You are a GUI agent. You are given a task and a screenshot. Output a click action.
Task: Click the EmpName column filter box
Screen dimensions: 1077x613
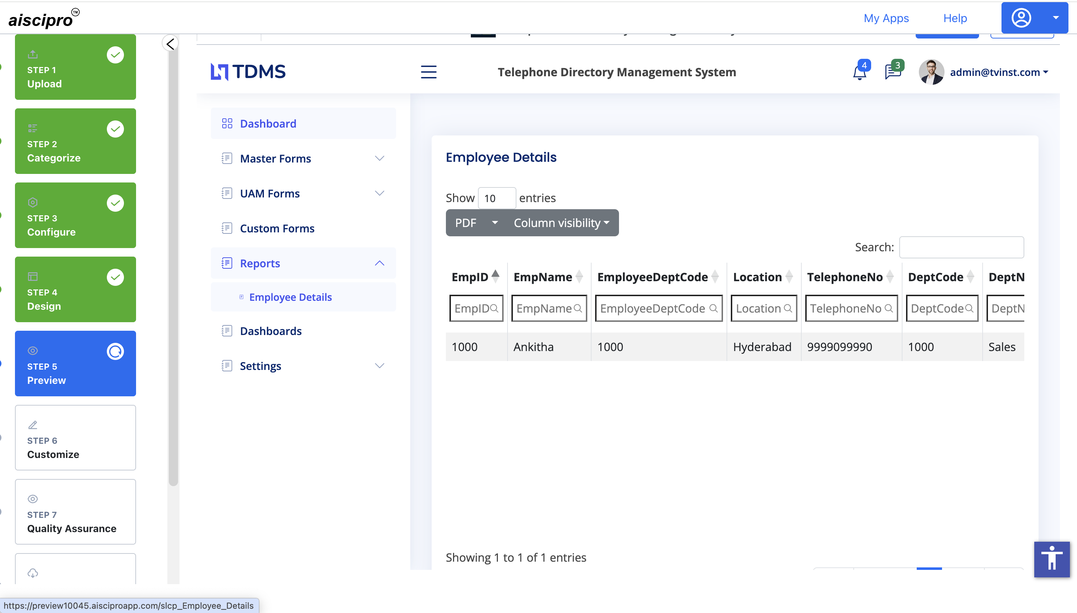549,308
